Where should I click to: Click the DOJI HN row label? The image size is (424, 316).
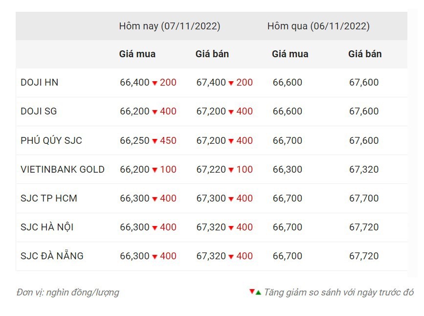[x=40, y=82]
